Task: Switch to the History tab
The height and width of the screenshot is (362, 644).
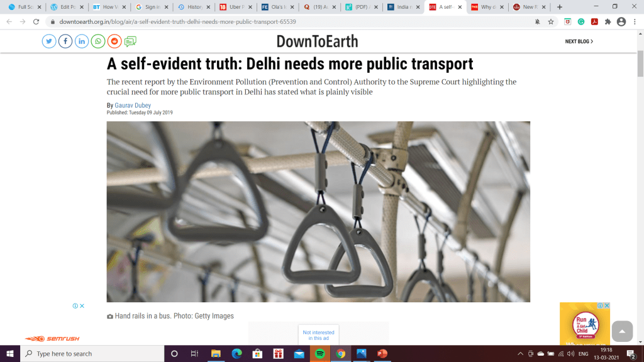Action: (194, 7)
